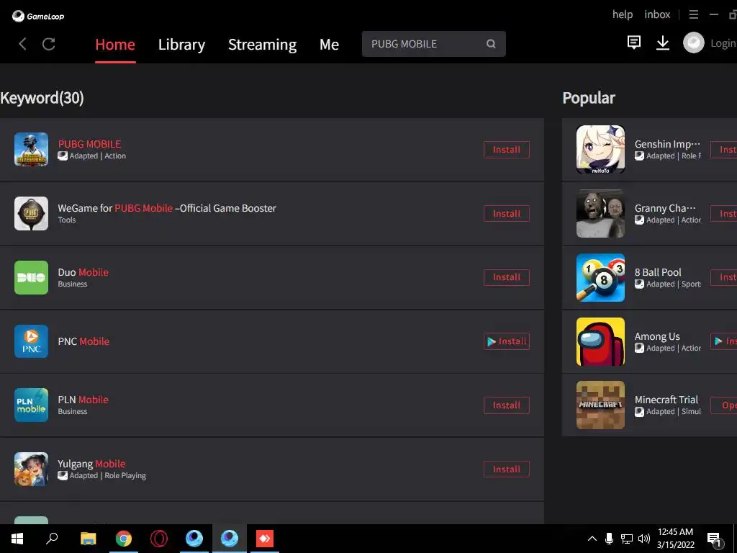Install Genshin Impact from Popular
The width and height of the screenshot is (737, 553).
pos(724,150)
